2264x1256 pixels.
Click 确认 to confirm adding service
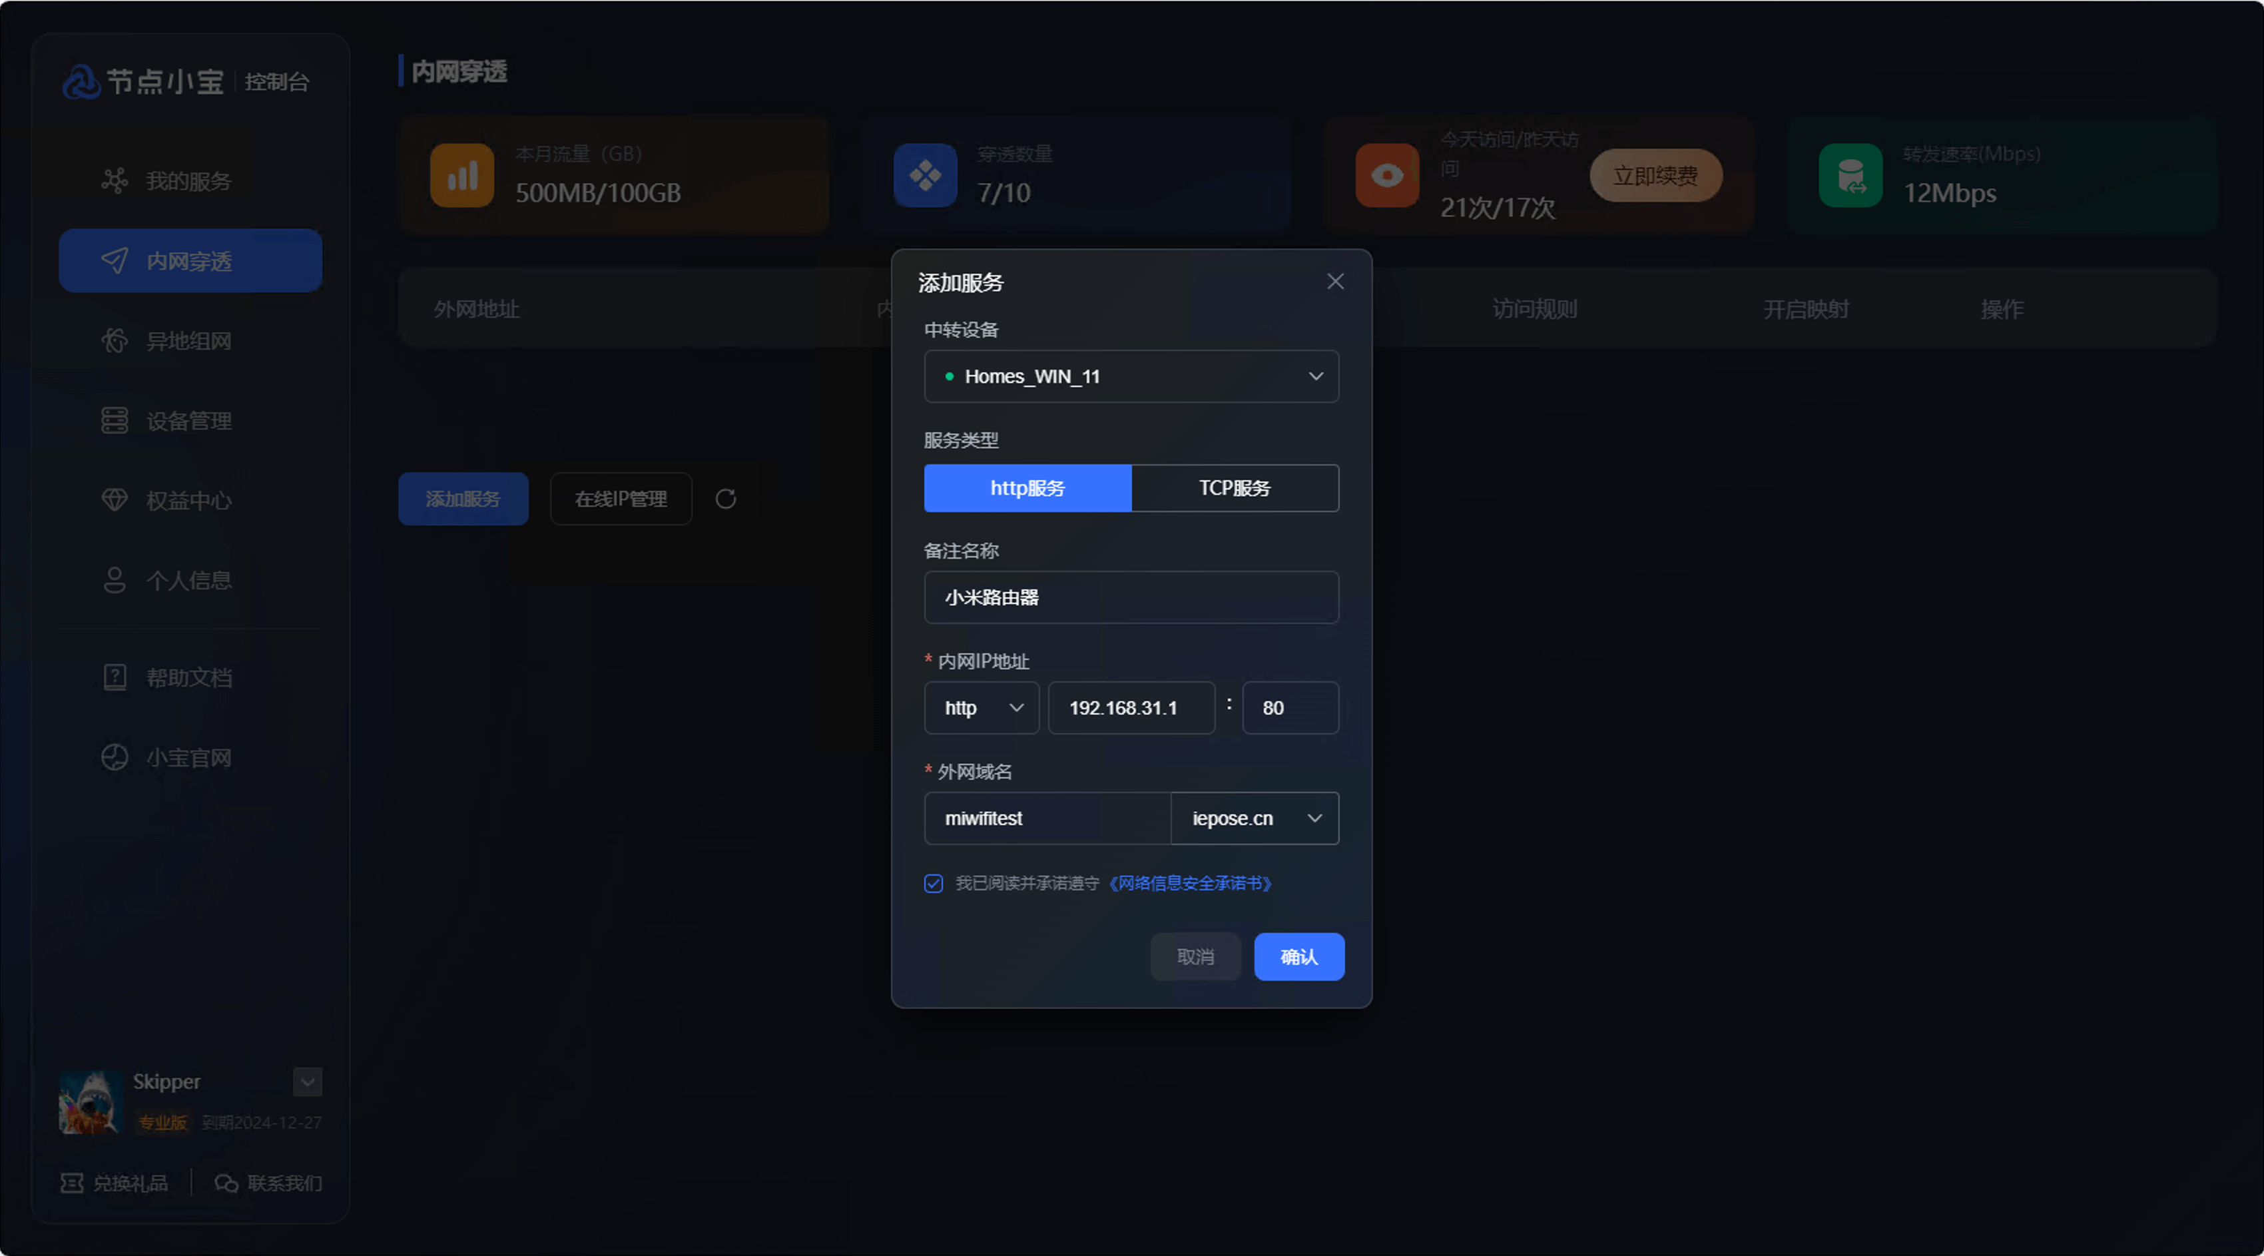click(x=1300, y=957)
